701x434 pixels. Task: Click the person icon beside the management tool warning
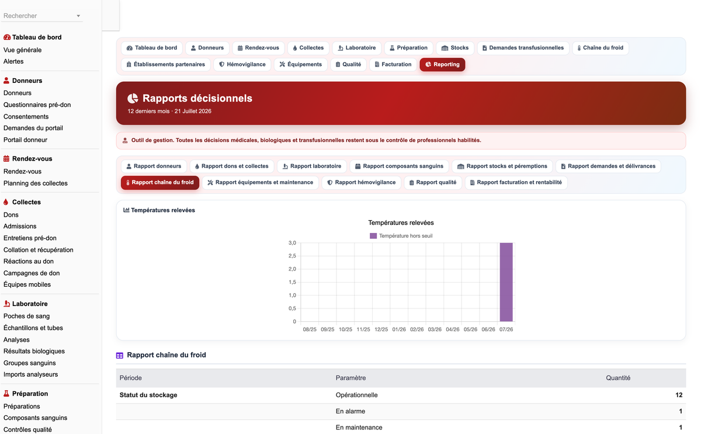click(125, 140)
